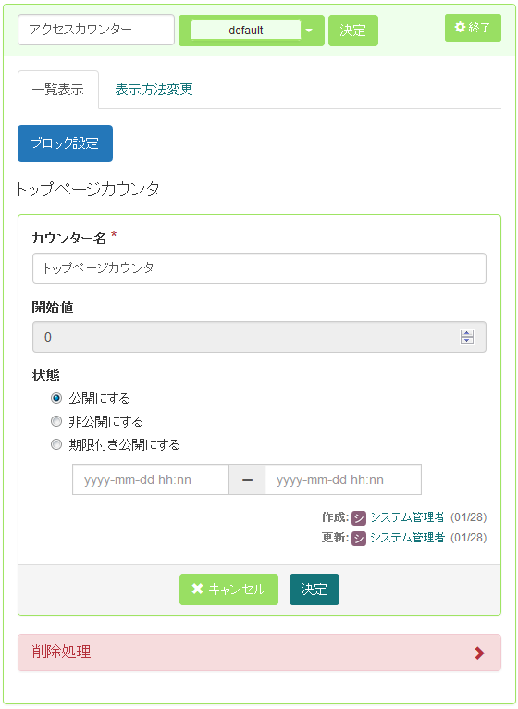
Task: Click the avatar icon beside 更新 システム管理者
Action: pos(359,538)
